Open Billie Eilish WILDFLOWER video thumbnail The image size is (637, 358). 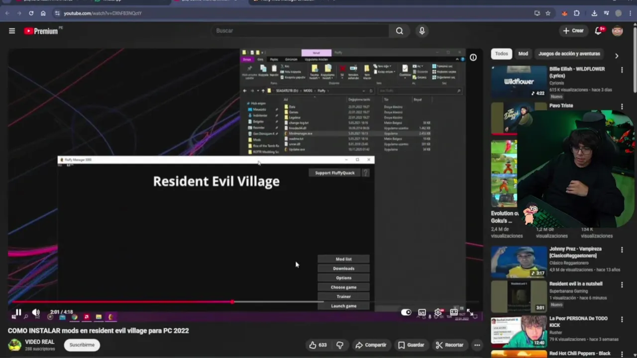point(519,82)
